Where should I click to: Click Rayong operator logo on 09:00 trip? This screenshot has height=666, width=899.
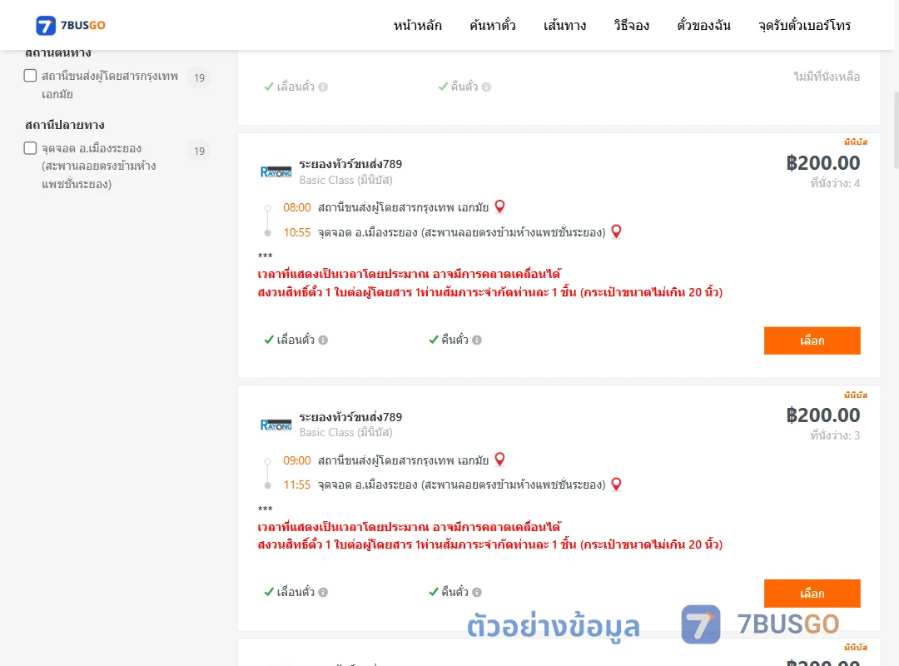coord(276,425)
